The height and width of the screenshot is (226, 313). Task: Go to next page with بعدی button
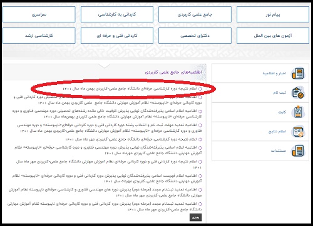click(195, 217)
